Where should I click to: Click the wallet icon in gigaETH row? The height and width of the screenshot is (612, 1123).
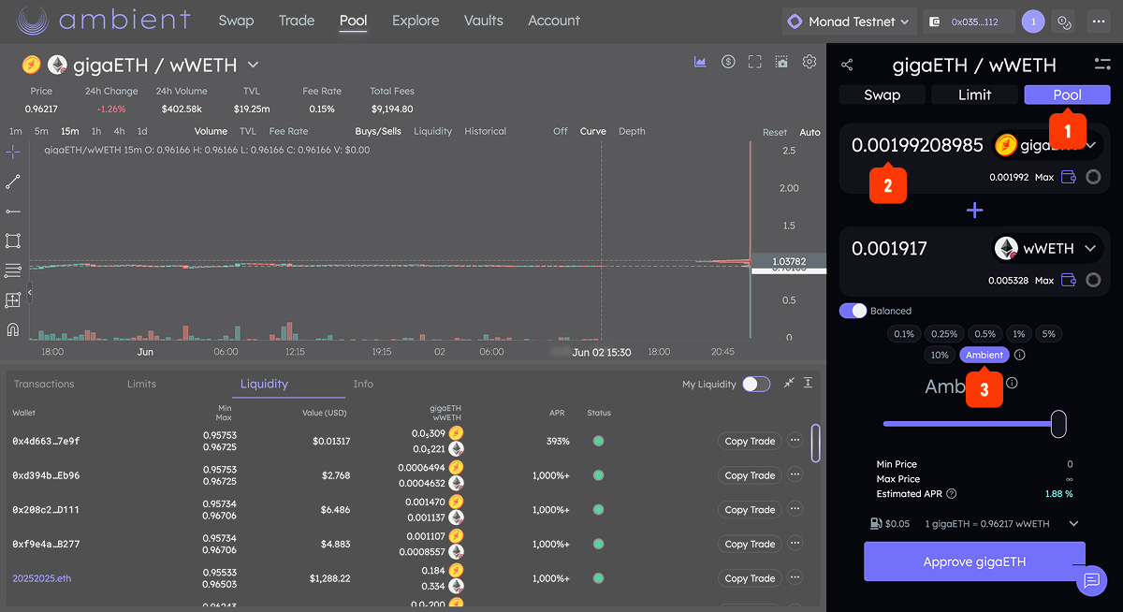[x=1069, y=177]
